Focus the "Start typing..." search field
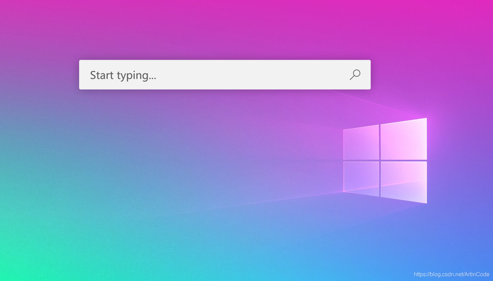 [225, 75]
